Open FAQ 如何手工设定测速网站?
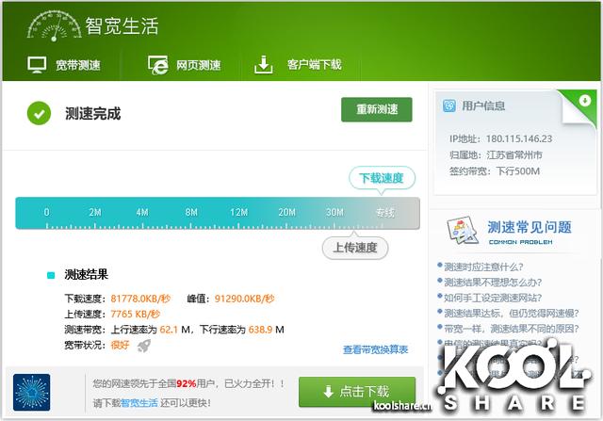Screen dimensions: 603x421 [493, 298]
